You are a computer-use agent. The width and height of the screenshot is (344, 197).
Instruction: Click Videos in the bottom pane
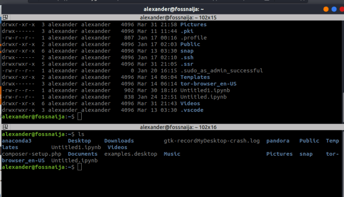117,147
